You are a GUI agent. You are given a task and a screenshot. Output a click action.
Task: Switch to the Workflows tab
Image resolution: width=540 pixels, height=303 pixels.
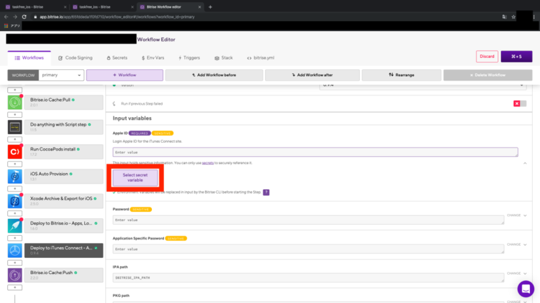[29, 58]
